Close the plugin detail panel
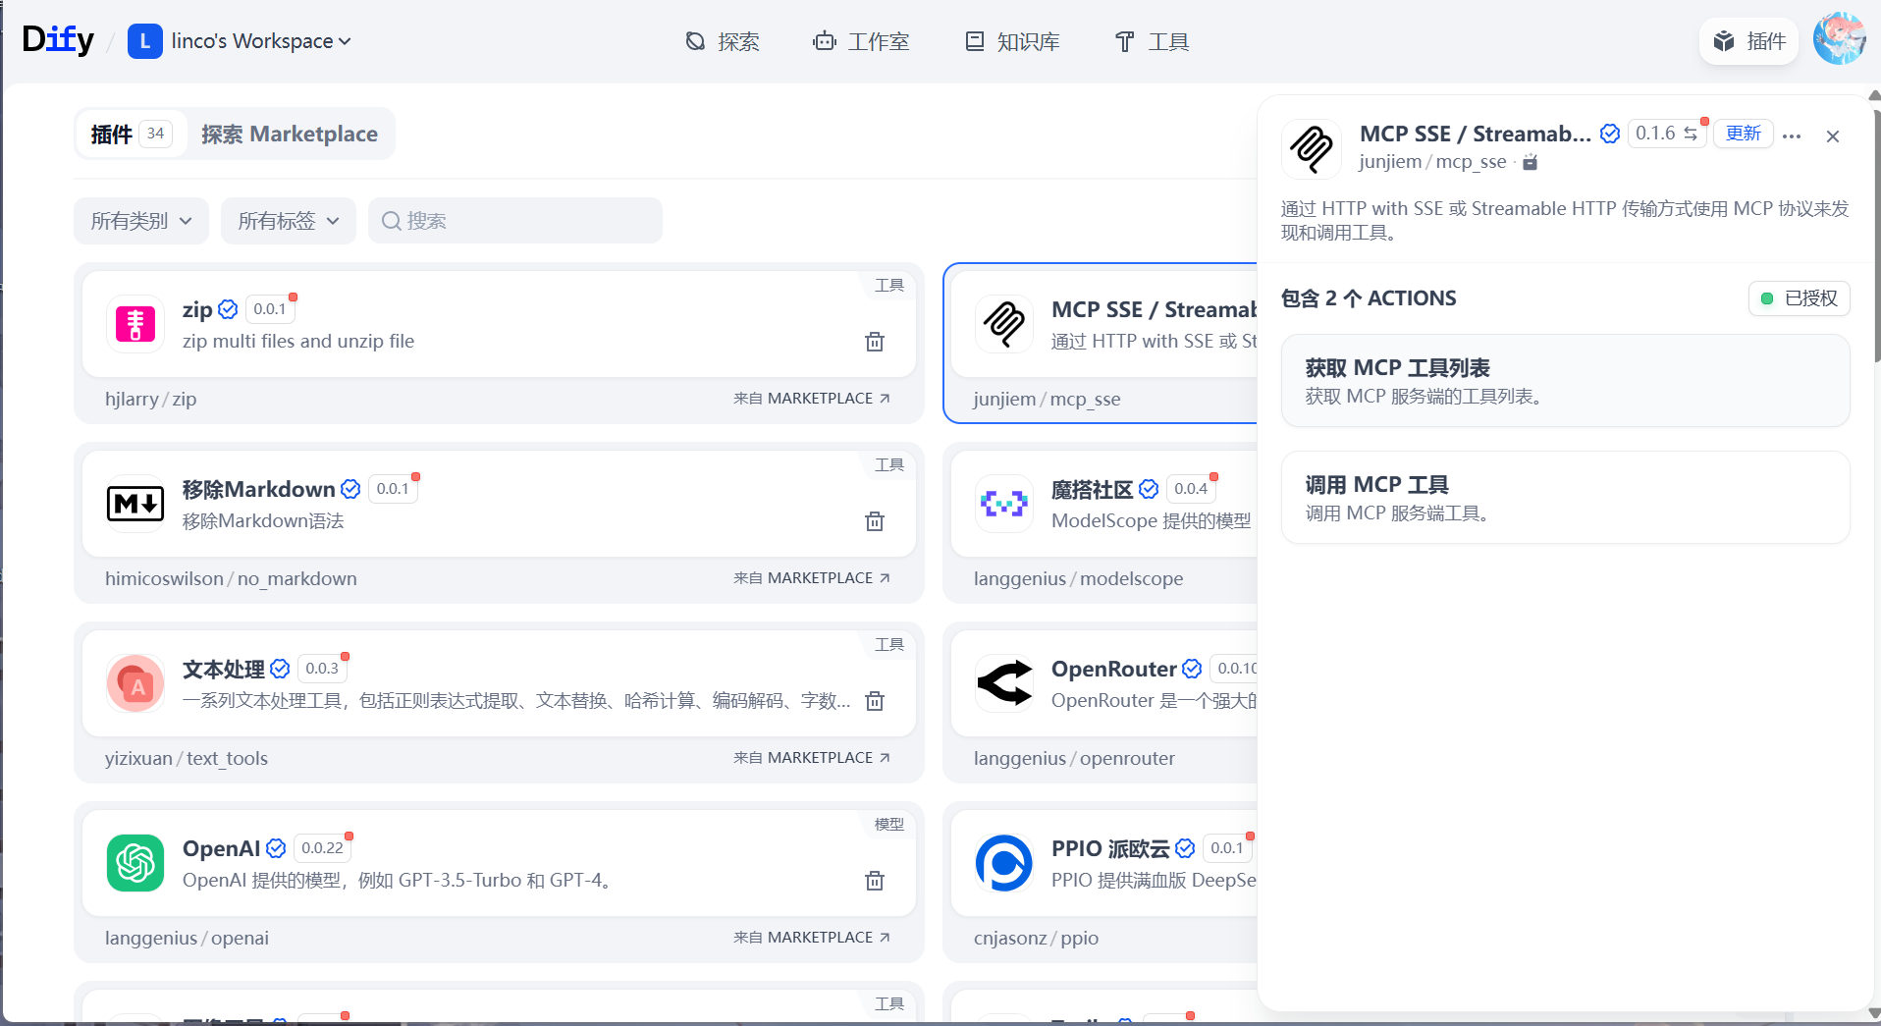This screenshot has height=1026, width=1881. click(x=1833, y=136)
